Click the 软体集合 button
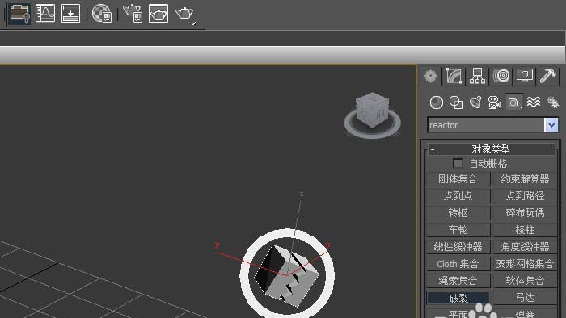566x318 pixels. tap(526, 281)
